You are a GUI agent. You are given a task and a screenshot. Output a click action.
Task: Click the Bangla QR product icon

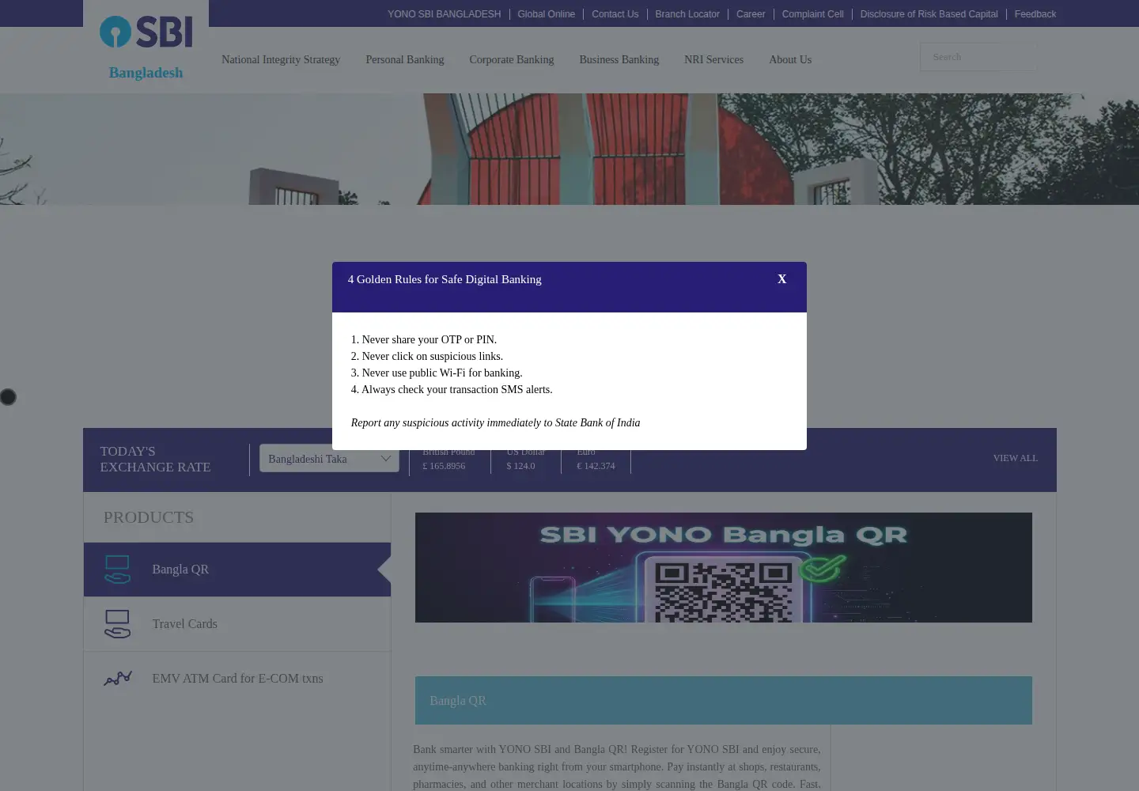(x=117, y=570)
